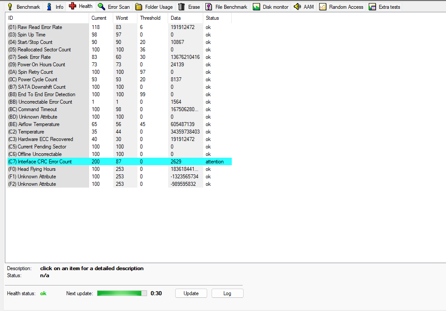Viewport: 446px width, 311px height.
Task: Click the Next update progress bar
Action: [x=122, y=293]
